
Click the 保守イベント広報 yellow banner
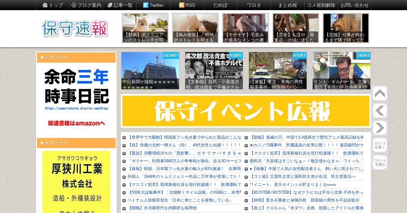click(x=246, y=111)
